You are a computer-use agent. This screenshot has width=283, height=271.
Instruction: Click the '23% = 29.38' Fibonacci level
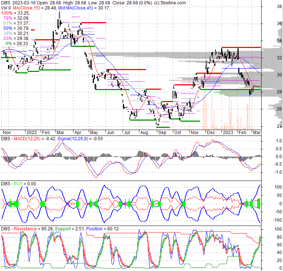pos(16,39)
